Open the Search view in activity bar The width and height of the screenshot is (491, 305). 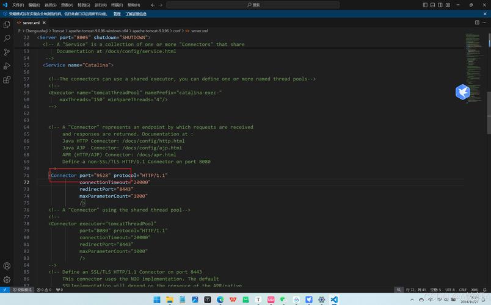(7, 38)
